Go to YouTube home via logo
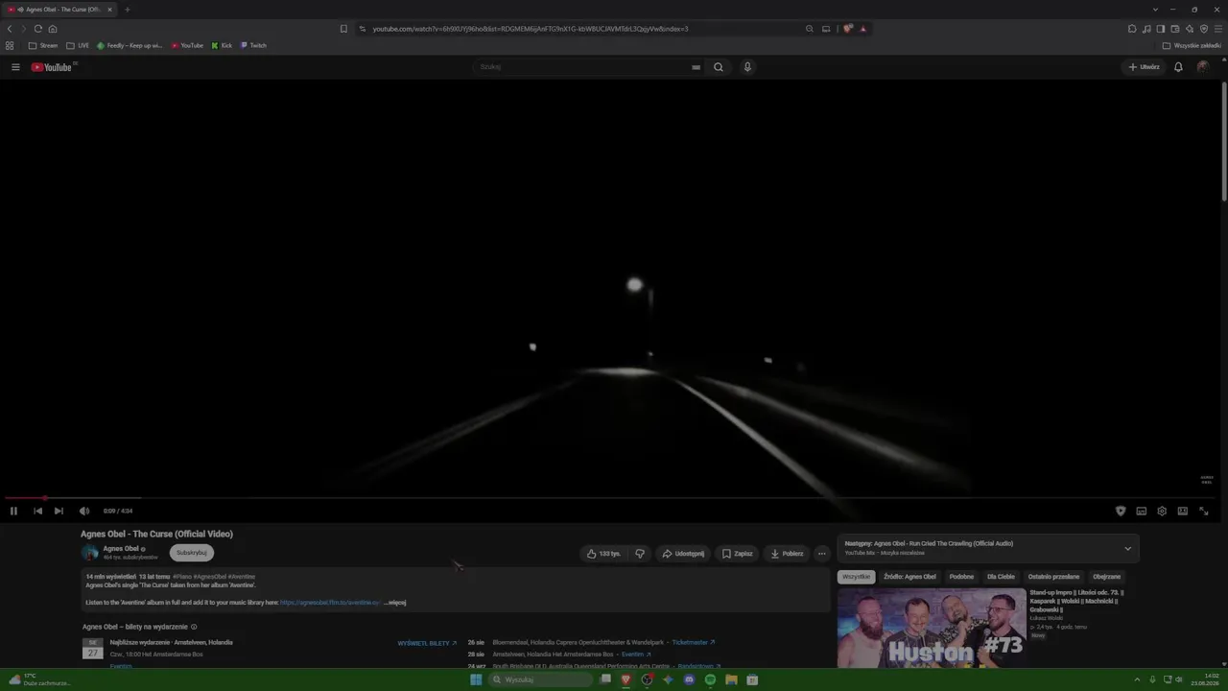This screenshot has width=1228, height=691. 52,67
